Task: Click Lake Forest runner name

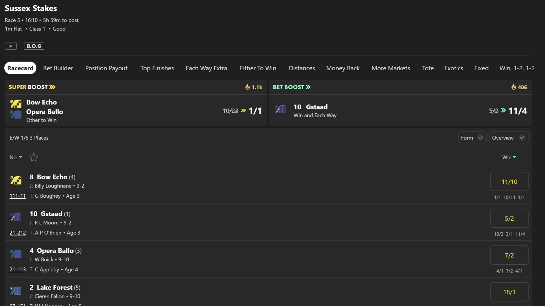Action: point(54,287)
